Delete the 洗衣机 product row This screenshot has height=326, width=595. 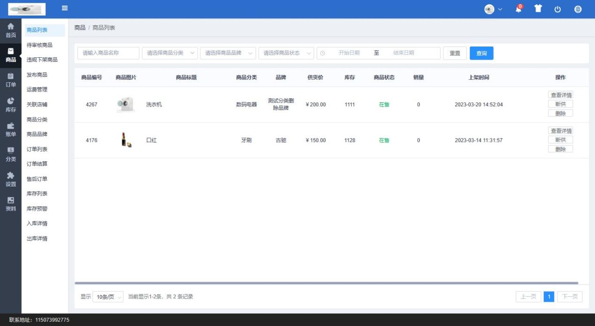(560, 113)
